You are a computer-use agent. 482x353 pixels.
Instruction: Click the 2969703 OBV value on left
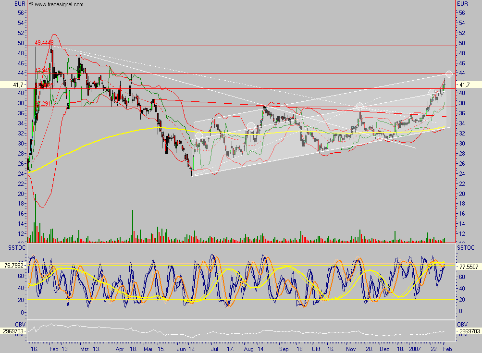[13, 331]
